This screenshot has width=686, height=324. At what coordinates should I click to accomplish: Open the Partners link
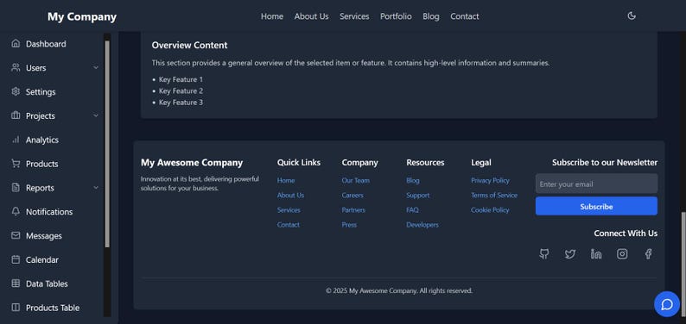coord(353,210)
